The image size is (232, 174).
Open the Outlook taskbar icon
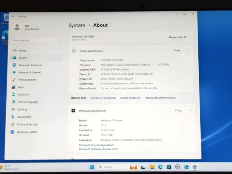click(x=186, y=167)
